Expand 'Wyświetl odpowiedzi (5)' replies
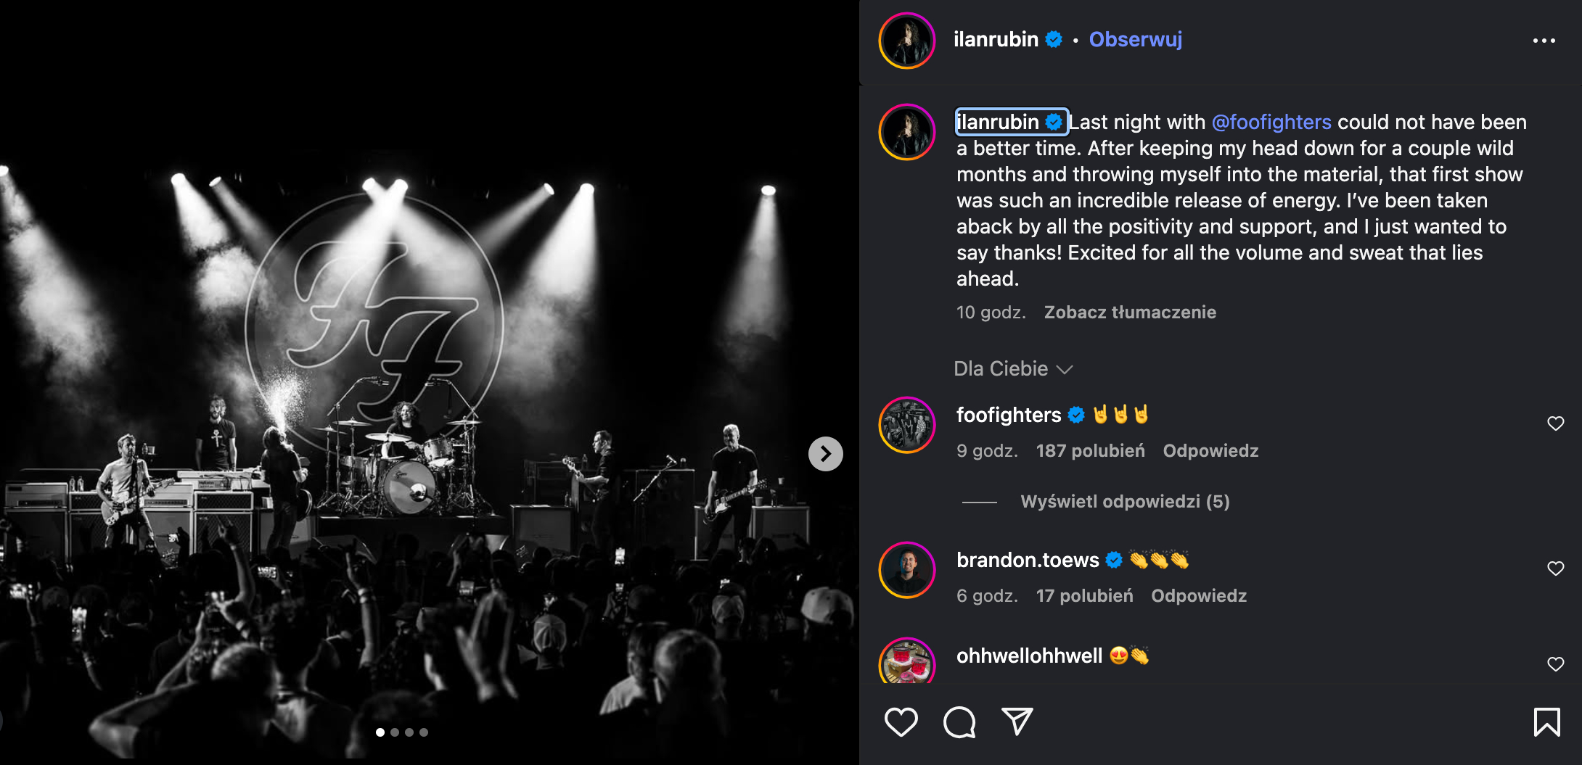Image resolution: width=1582 pixels, height=765 pixels. tap(1125, 502)
